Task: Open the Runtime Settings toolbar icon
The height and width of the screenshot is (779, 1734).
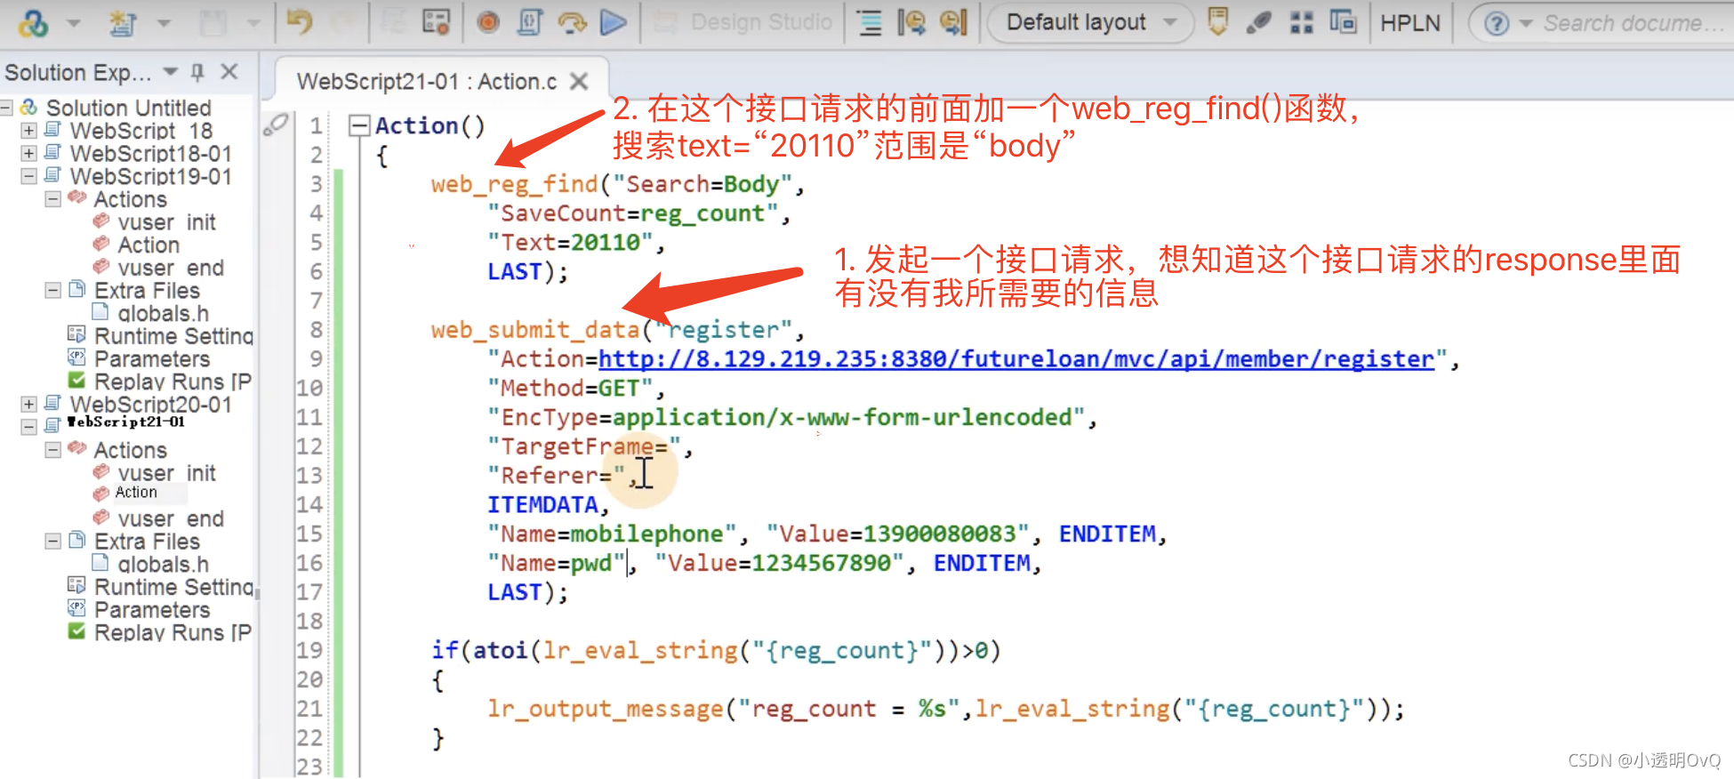Action: pos(436,22)
